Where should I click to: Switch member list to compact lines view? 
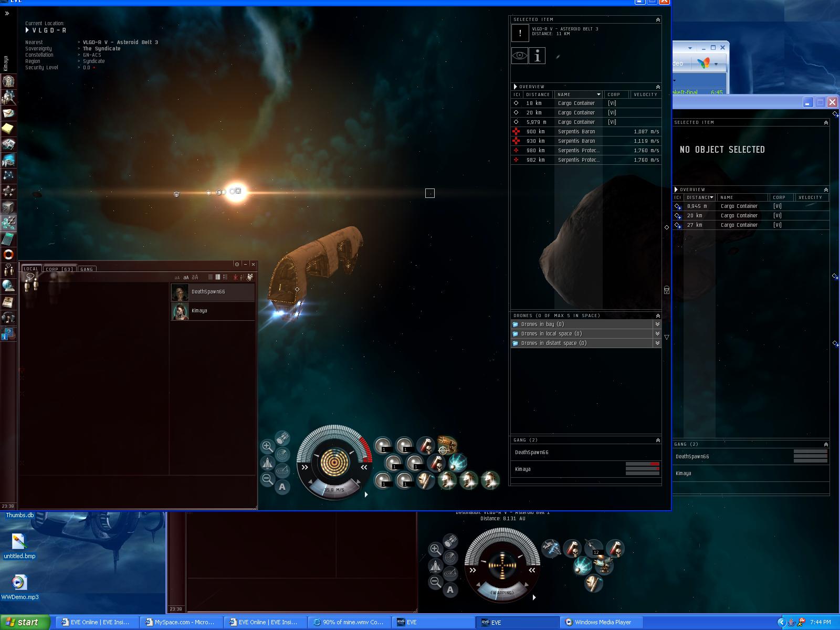pyautogui.click(x=211, y=277)
